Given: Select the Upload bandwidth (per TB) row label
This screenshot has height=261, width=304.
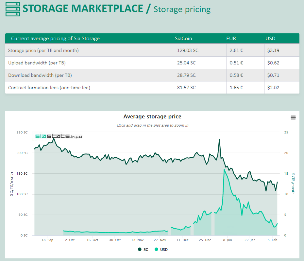Looking at the screenshot, I should (37, 63).
